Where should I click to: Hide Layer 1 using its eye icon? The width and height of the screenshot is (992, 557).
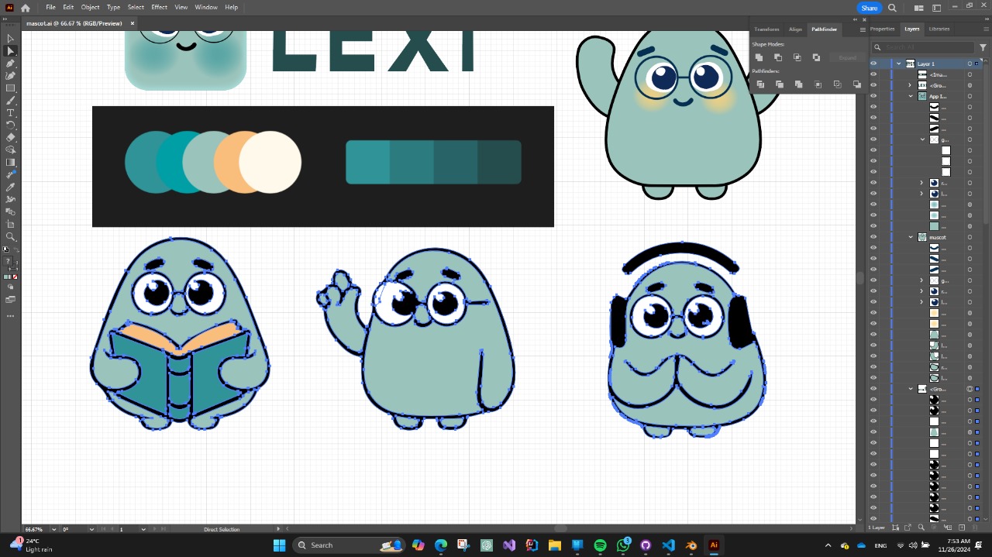(x=873, y=64)
